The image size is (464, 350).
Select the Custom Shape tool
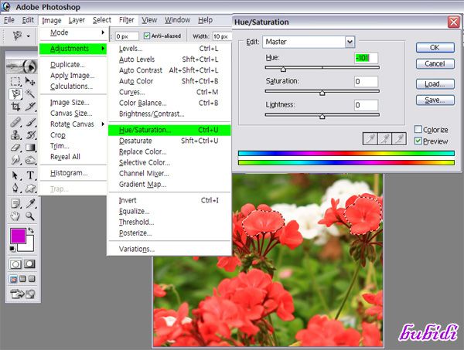(30, 188)
